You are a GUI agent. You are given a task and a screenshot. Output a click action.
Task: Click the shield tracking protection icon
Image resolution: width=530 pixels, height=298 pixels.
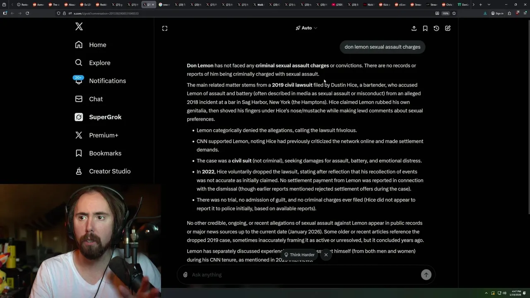58,13
